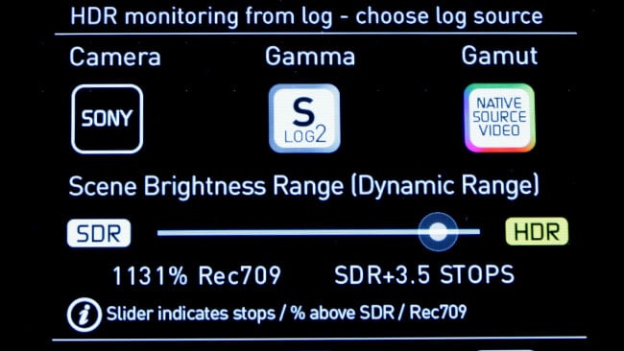The height and width of the screenshot is (351, 624).
Task: Click the 'Camera' label
Action: click(115, 57)
